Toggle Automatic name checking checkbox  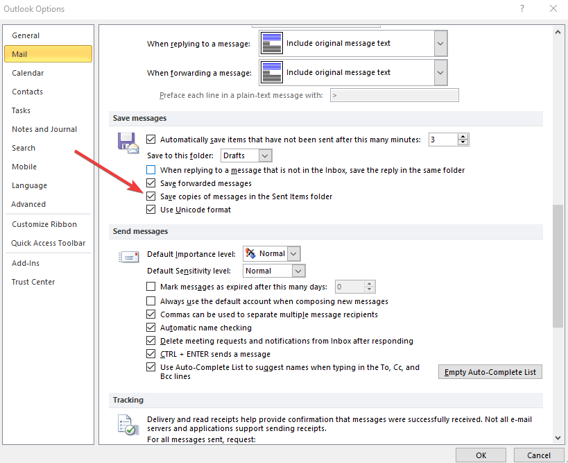150,328
